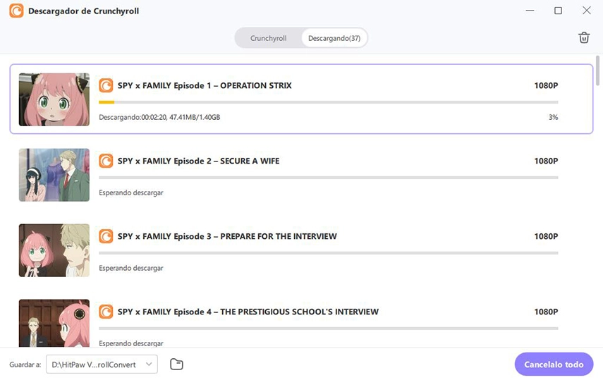This screenshot has height=380, width=603.
Task: Click the Episode 1 download progress bar
Action: coord(329,102)
